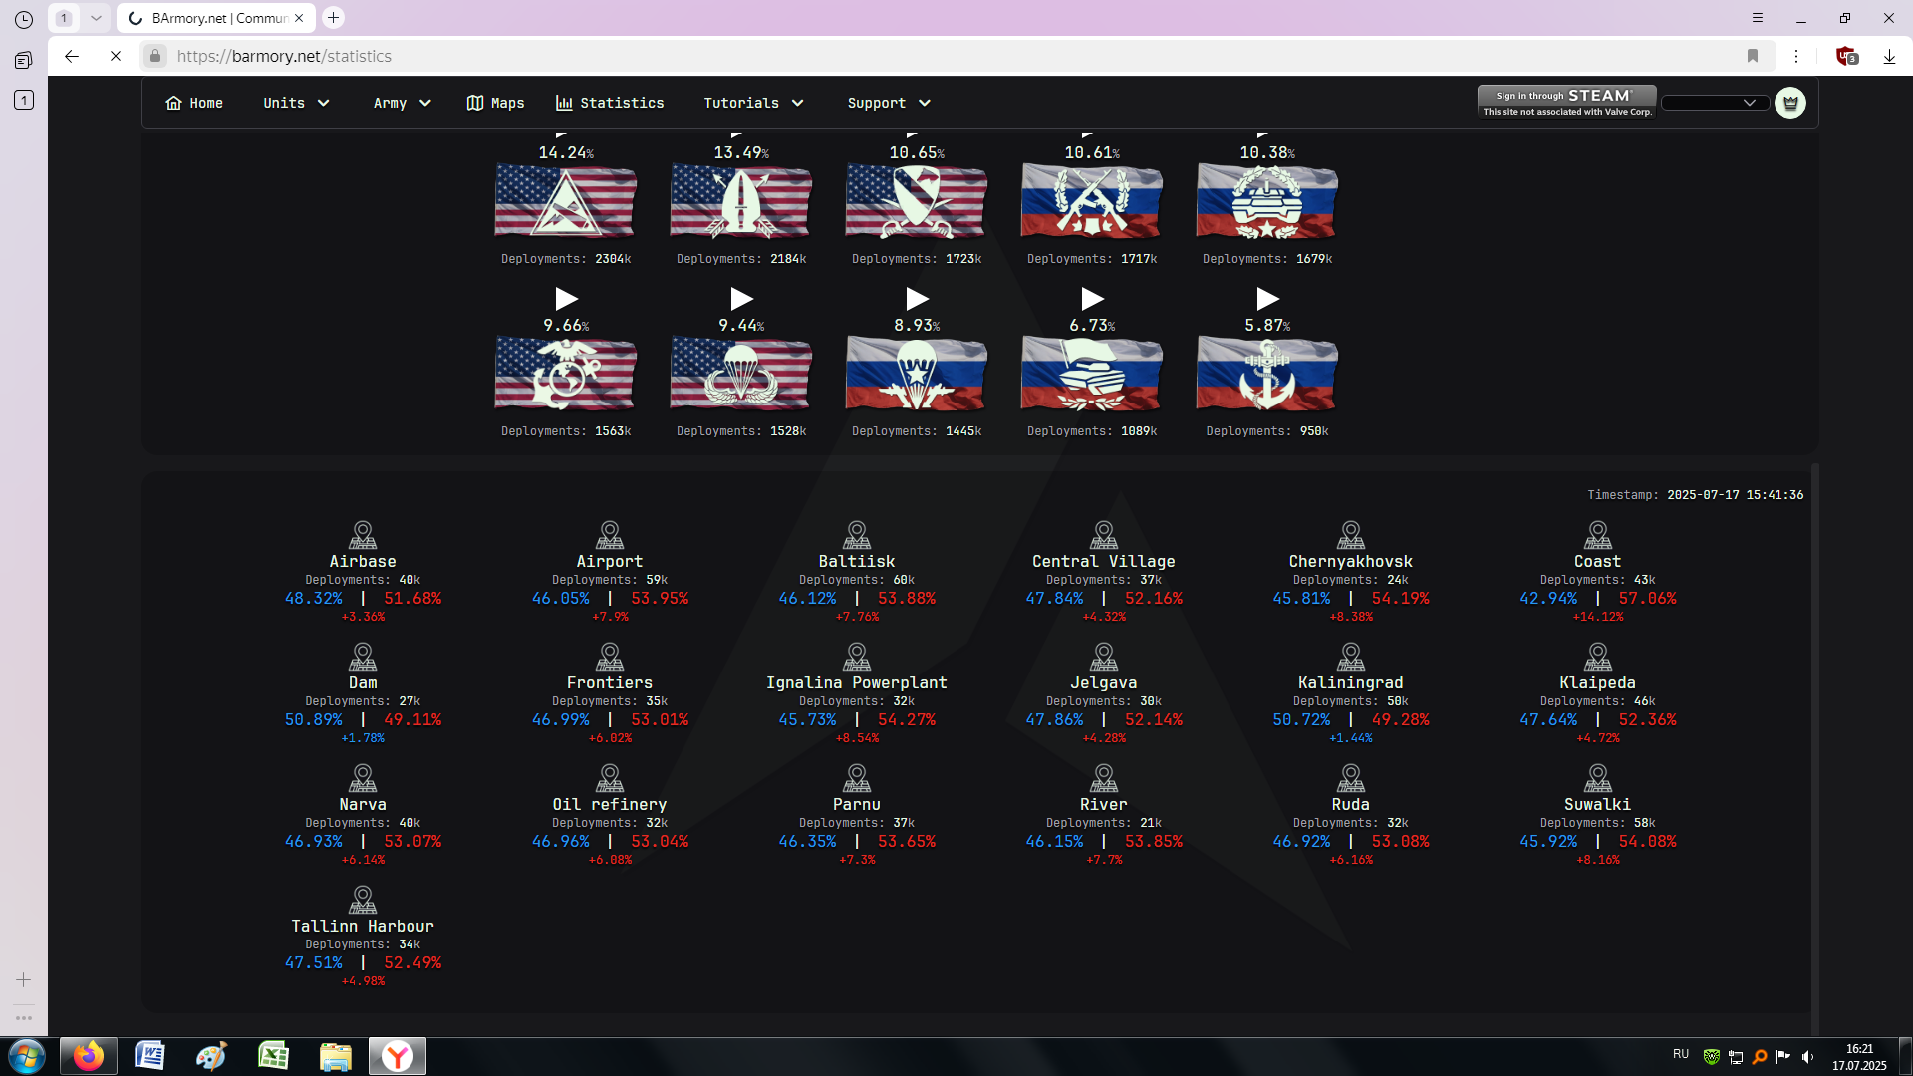
Task: Click the play arrow above 5.87% flag
Action: [x=1266, y=299]
